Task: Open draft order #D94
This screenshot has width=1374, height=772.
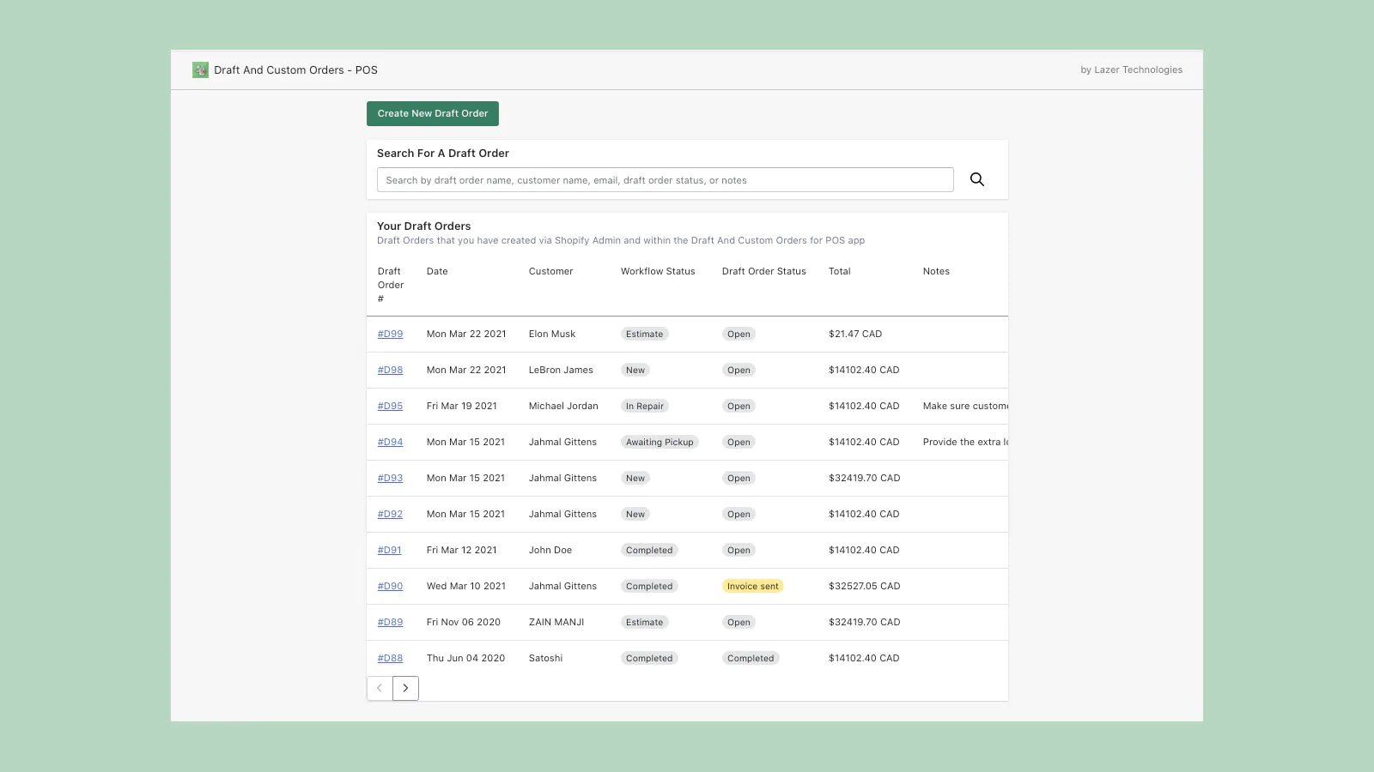Action: [x=390, y=443]
